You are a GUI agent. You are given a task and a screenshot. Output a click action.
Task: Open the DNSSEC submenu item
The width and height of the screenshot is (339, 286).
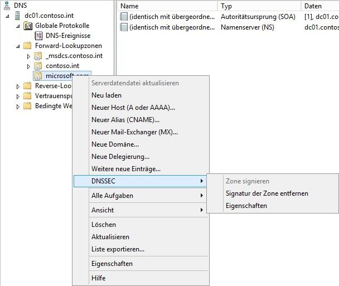[140, 181]
